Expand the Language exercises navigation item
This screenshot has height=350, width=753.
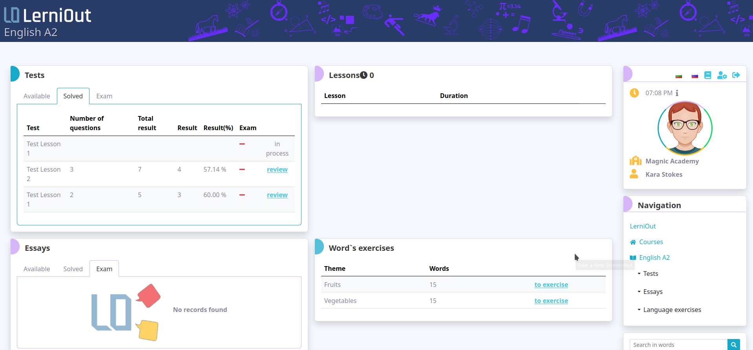pyautogui.click(x=669, y=310)
